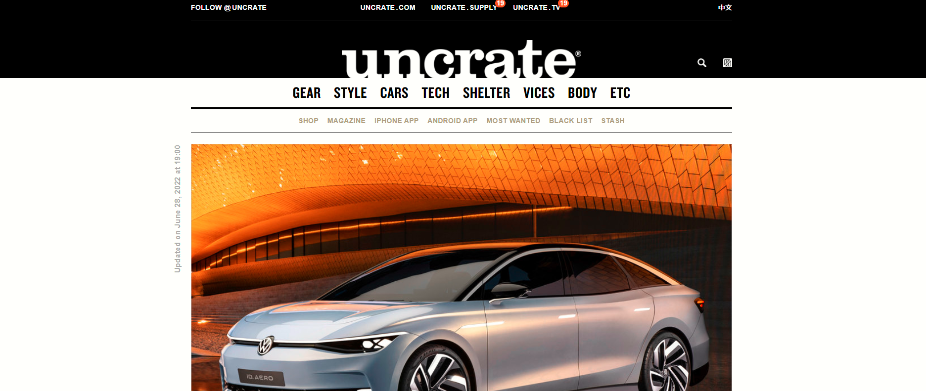
Task: Visit the SHOP page
Action: (x=308, y=121)
